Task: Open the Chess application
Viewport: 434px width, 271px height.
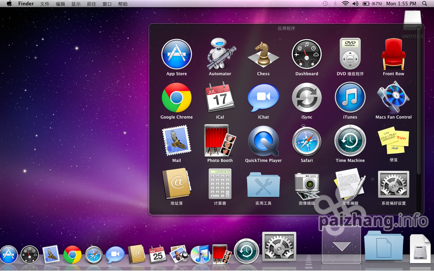Action: point(263,54)
